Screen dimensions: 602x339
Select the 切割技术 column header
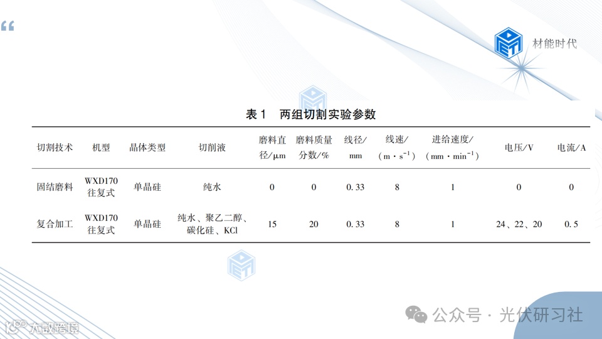pyautogui.click(x=55, y=148)
